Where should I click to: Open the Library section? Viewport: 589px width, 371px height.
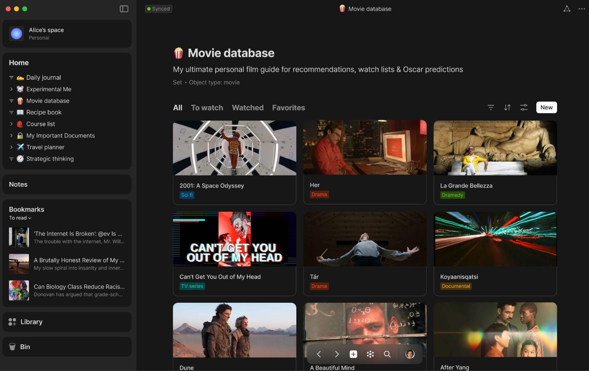(x=31, y=322)
